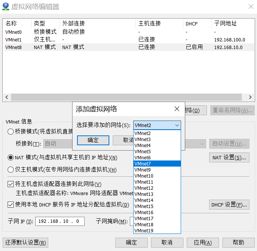Choose highlighted VMnet7 in the list
The height and width of the screenshot is (251, 257).
[x=157, y=164]
